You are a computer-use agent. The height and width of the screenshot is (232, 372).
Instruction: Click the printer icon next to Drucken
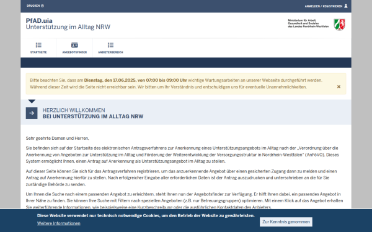(42, 6)
